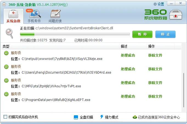Select path C:\inetpub\wwwroot\7yyBk8\ibZAj\VSqyVL3Xeje.exe
Image resolution: width=187 pixels, height=124 pixels.
pyautogui.click(x=62, y=59)
